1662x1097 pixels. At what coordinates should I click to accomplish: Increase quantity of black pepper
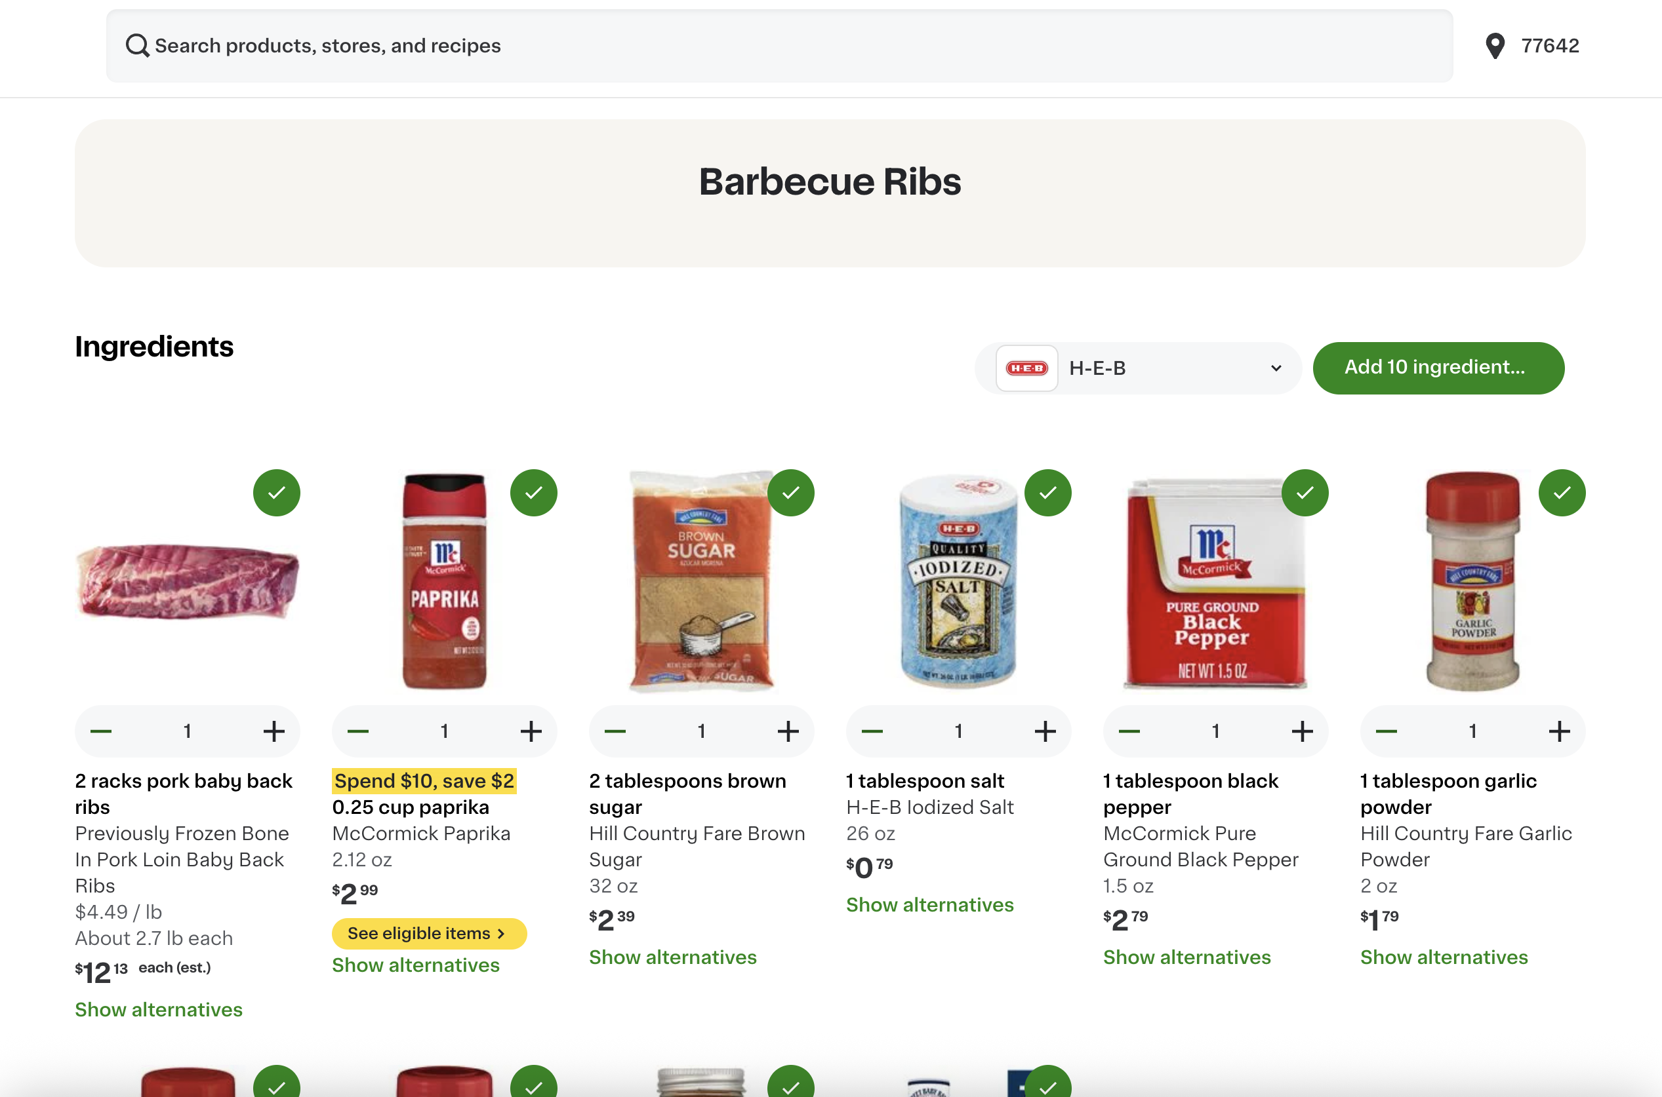[x=1301, y=731]
